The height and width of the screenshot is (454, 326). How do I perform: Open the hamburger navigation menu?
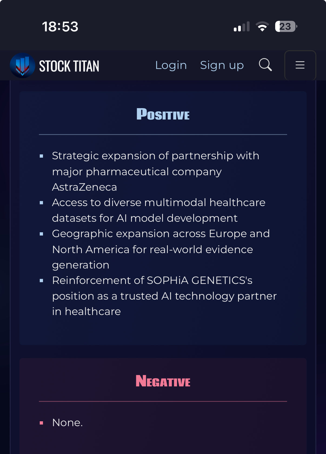pyautogui.click(x=300, y=65)
